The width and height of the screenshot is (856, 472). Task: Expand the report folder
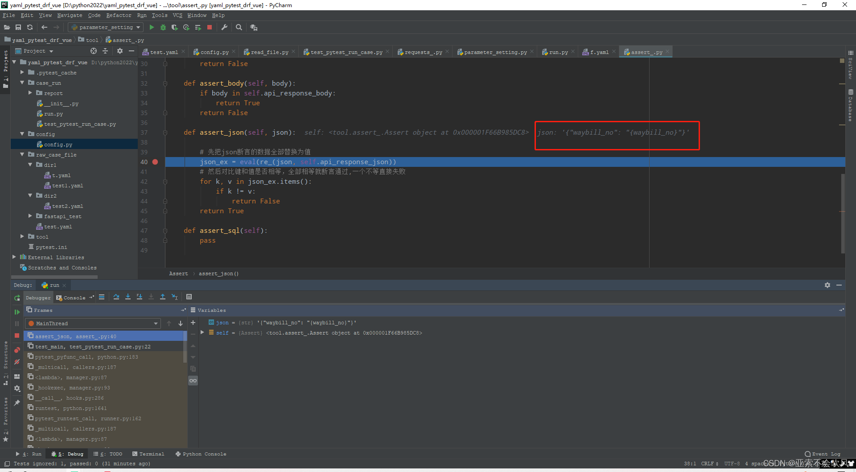pyautogui.click(x=30, y=93)
